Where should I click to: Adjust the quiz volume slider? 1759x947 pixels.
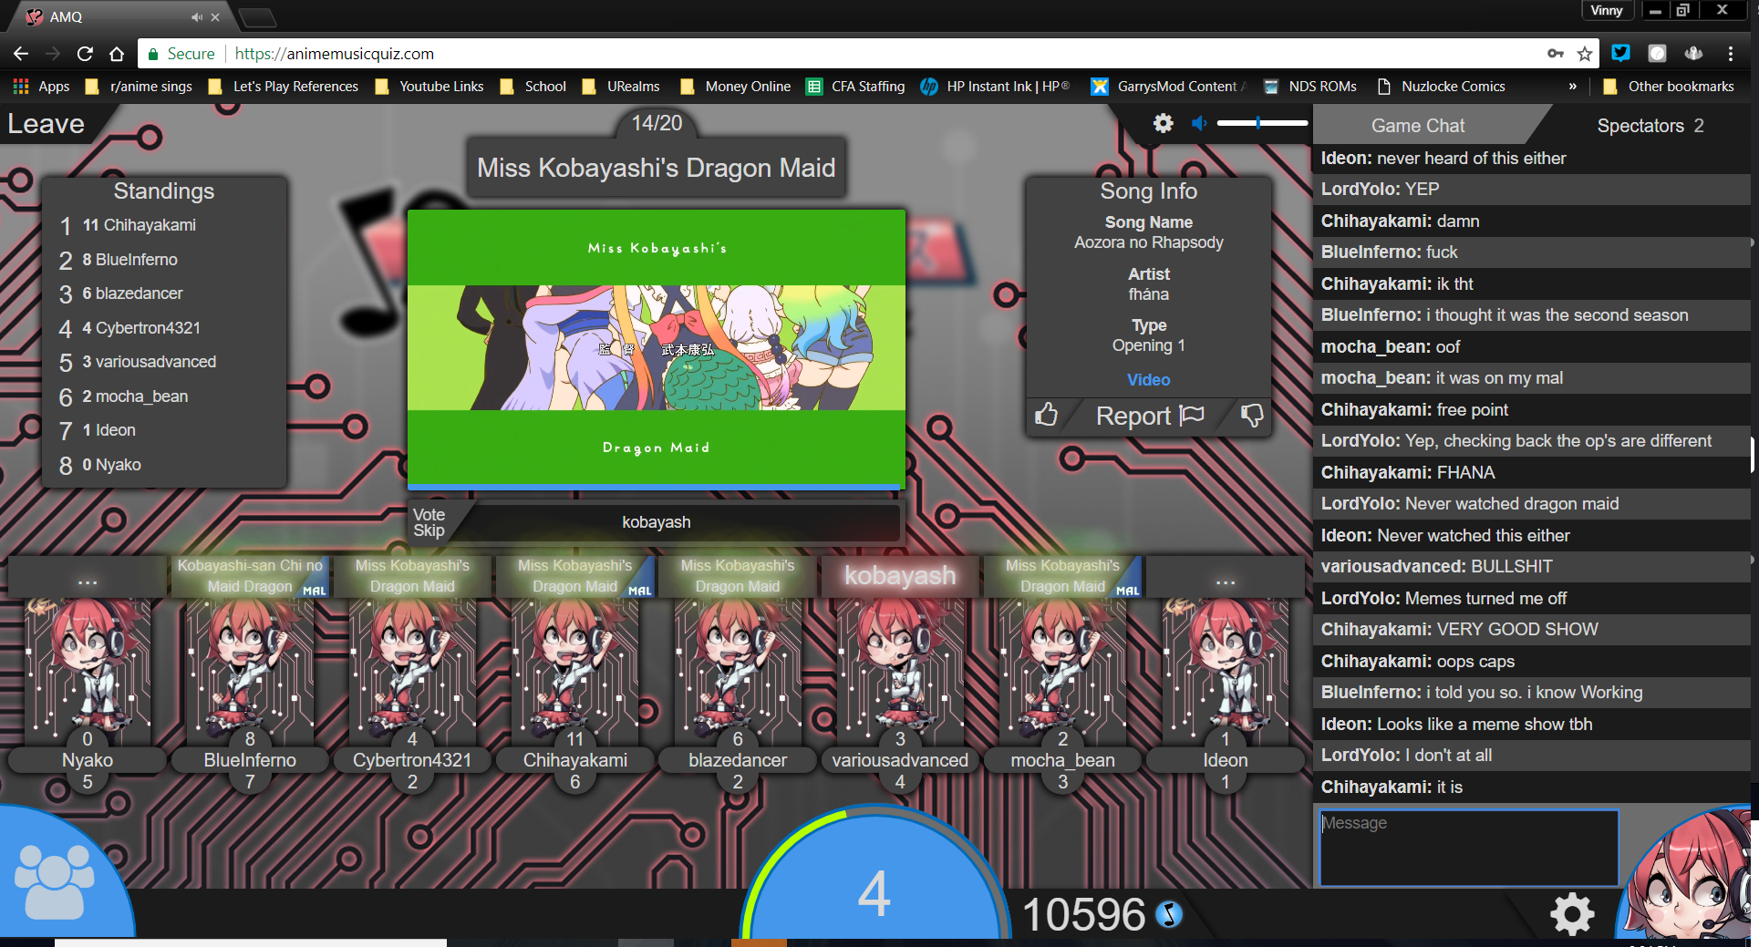point(1262,123)
